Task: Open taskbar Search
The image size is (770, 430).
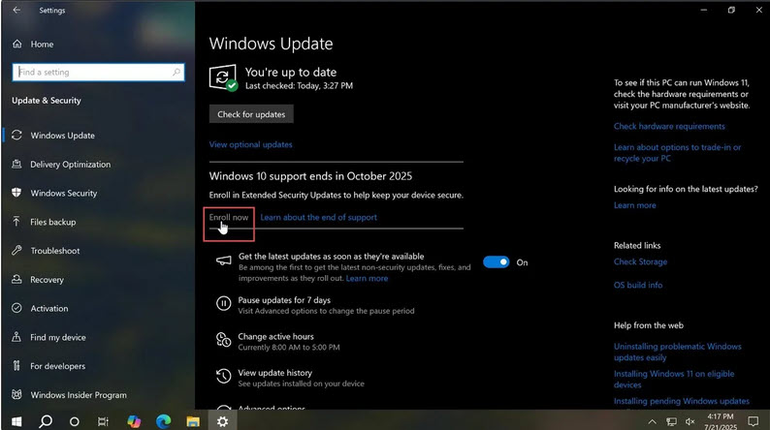Action: click(x=46, y=421)
